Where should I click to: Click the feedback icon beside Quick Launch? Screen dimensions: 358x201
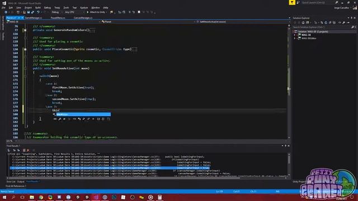pyautogui.click(x=298, y=2)
